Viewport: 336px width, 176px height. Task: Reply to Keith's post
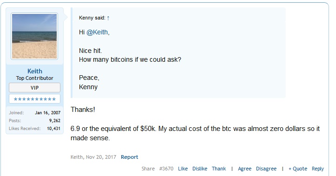pos(317,169)
